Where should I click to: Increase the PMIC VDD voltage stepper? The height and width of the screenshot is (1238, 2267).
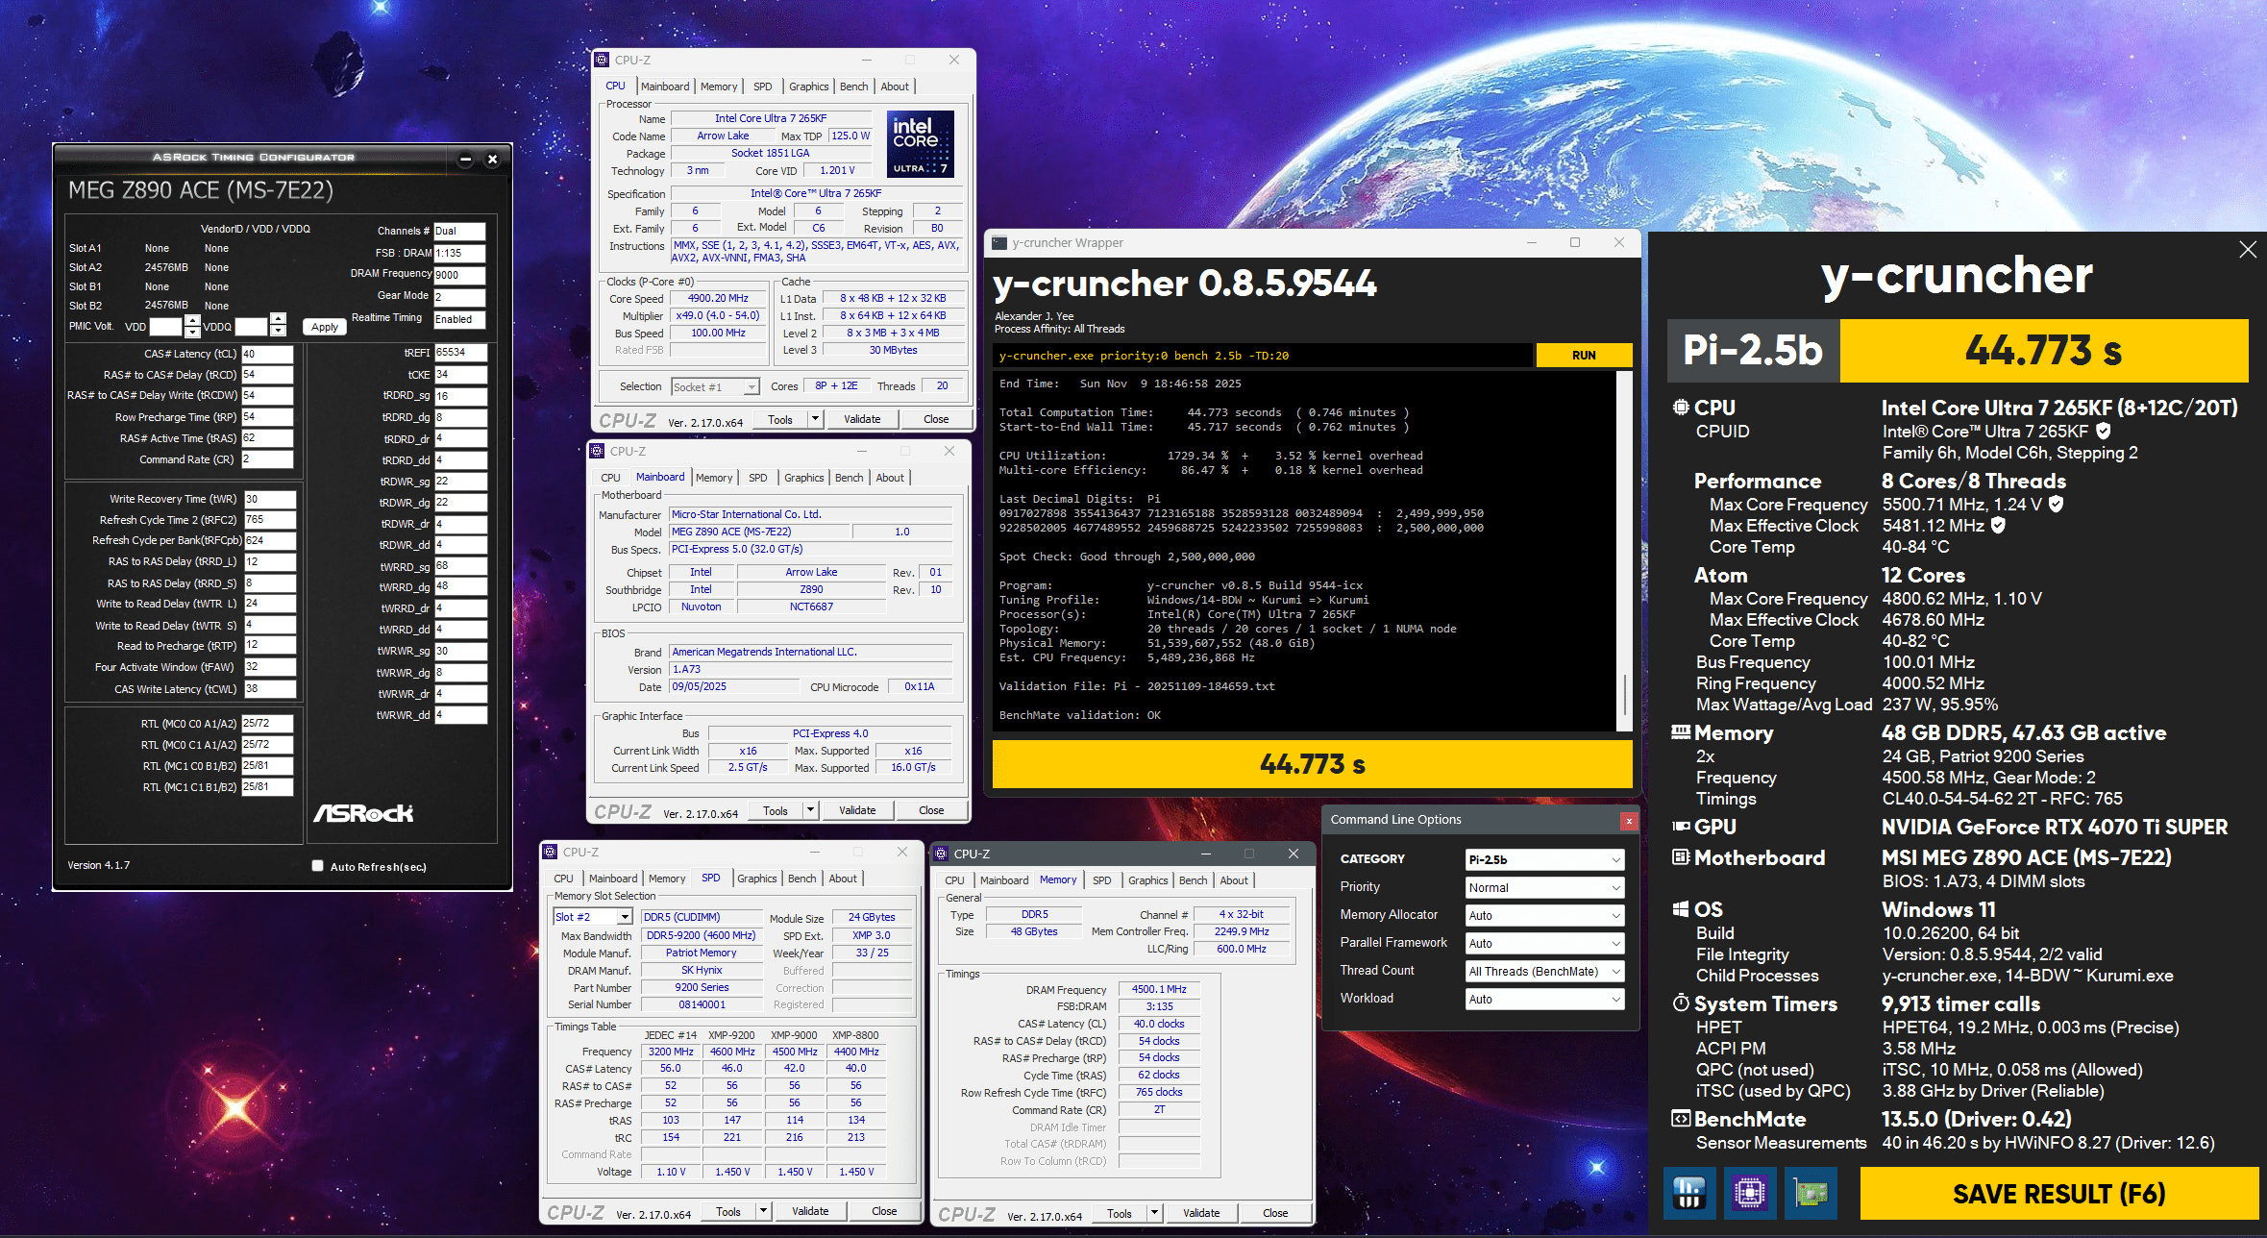(193, 320)
